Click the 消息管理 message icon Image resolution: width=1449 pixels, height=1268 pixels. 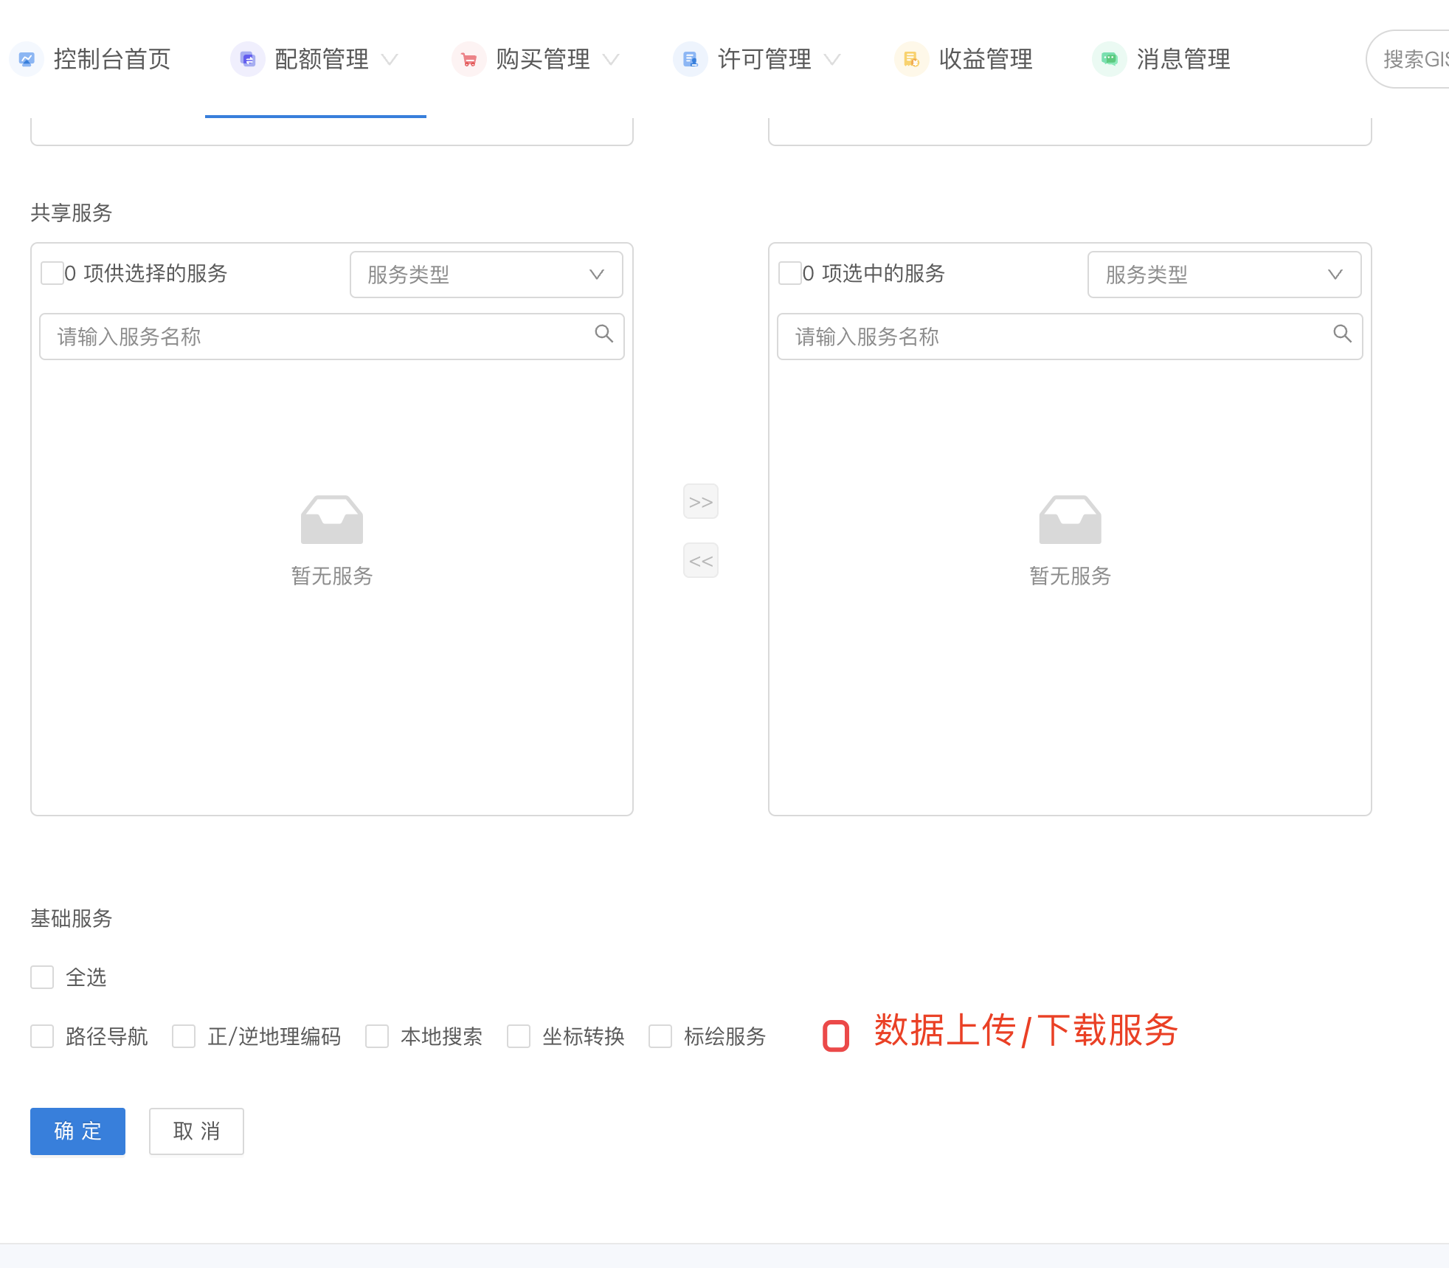[1110, 59]
